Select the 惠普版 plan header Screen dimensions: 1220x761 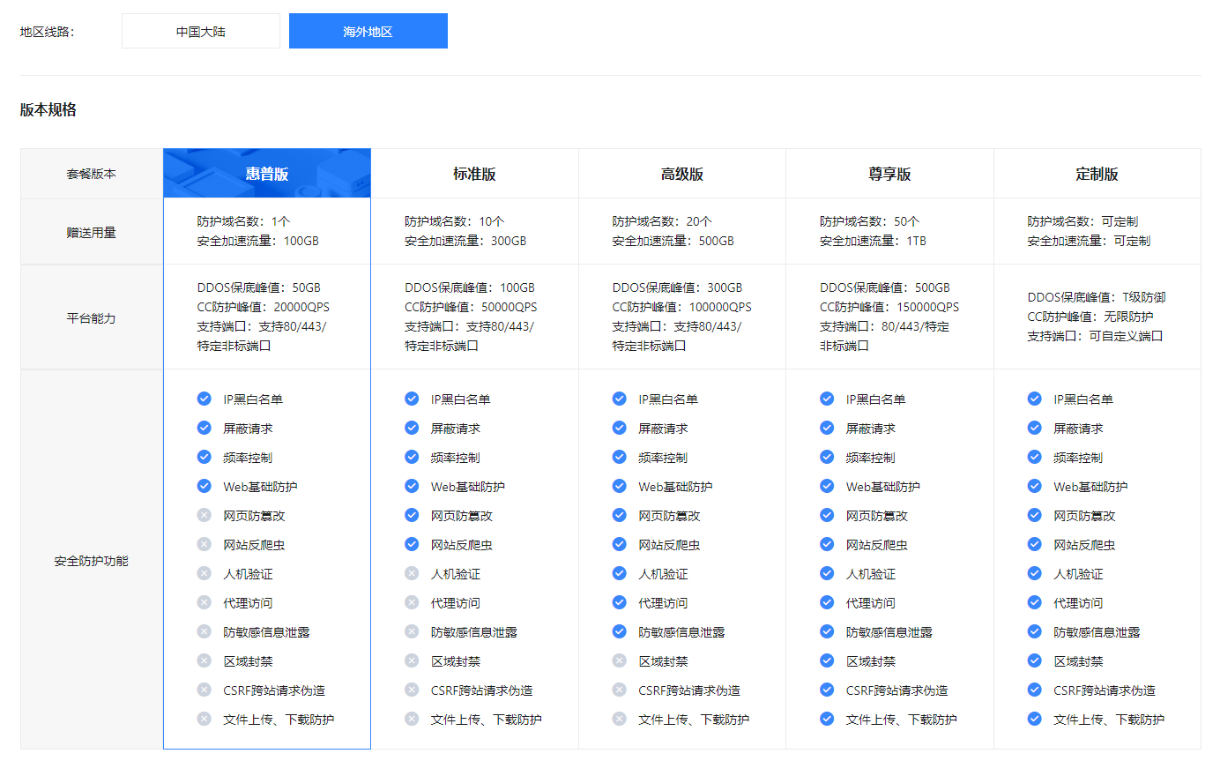click(x=267, y=174)
